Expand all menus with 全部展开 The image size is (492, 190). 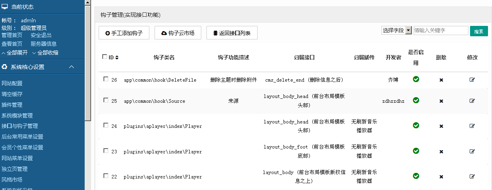point(15,53)
